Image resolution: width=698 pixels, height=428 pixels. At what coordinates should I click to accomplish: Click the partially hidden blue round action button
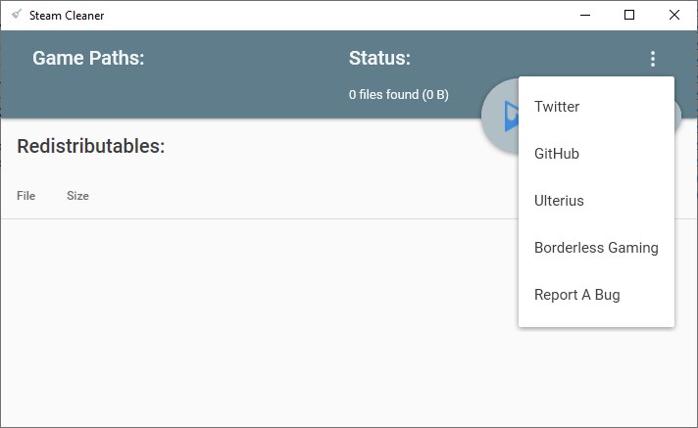click(x=500, y=116)
